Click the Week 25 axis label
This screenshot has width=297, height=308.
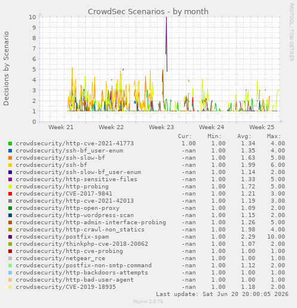pyautogui.click(x=262, y=127)
